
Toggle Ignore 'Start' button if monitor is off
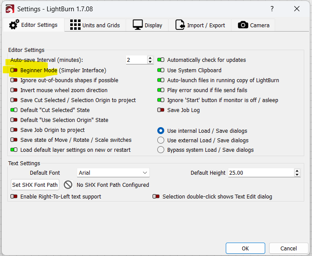161,100
